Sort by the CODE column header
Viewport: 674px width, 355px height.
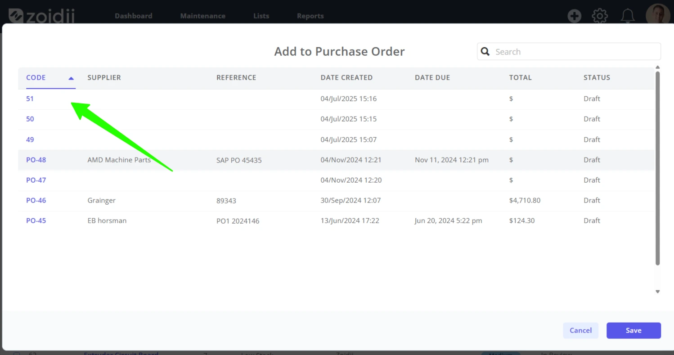(36, 77)
